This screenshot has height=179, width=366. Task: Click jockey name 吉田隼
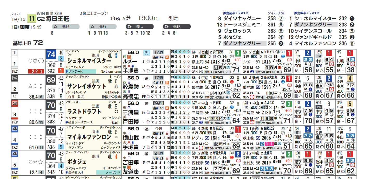pos(131,162)
